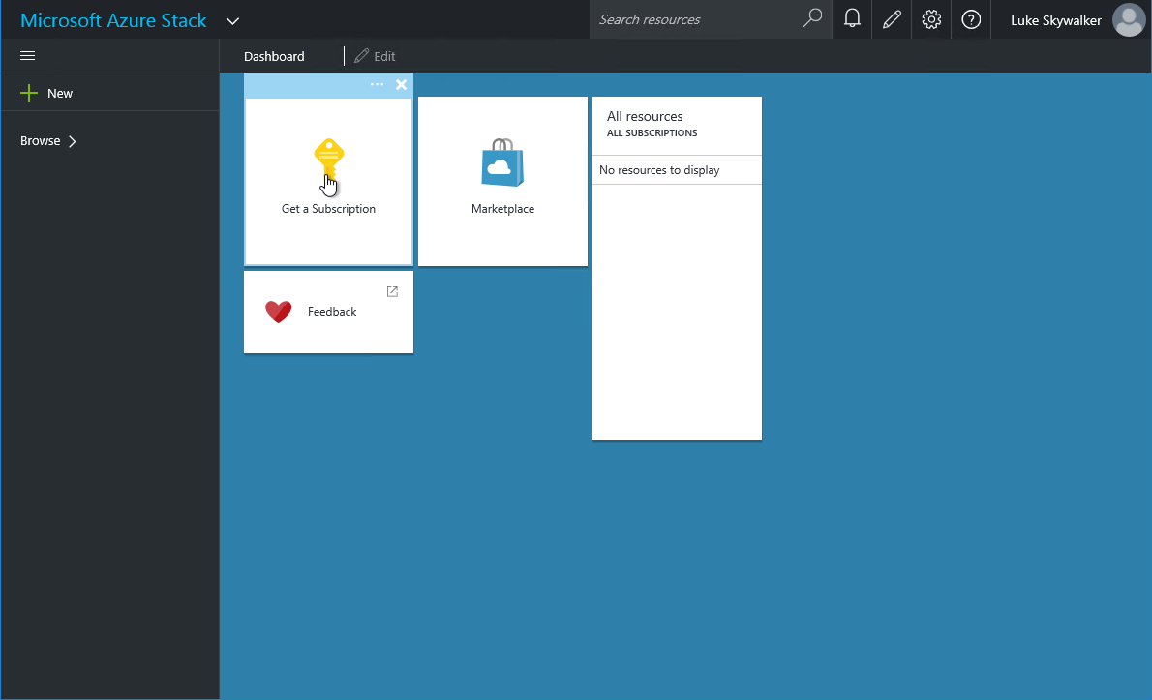Click the New button label
This screenshot has height=700, width=1152.
(x=59, y=93)
